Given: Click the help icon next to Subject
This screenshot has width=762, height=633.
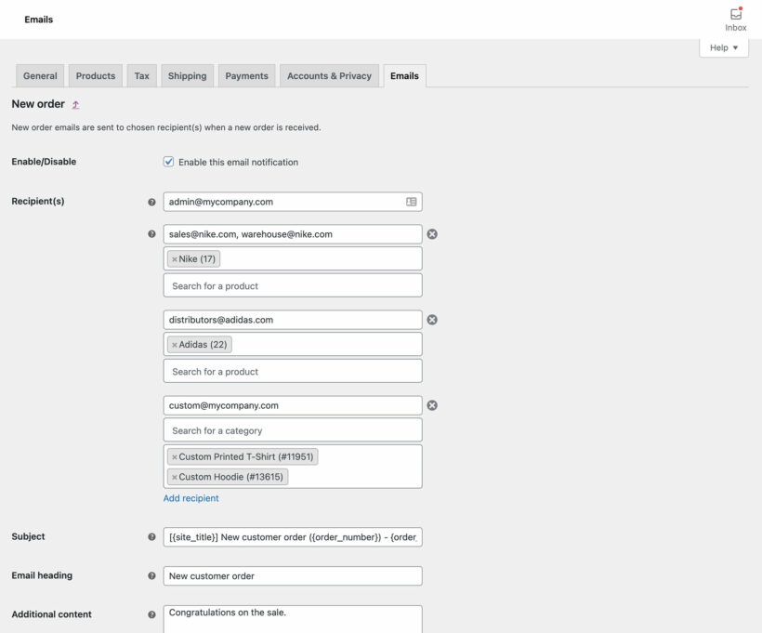Looking at the screenshot, I should pyautogui.click(x=151, y=536).
